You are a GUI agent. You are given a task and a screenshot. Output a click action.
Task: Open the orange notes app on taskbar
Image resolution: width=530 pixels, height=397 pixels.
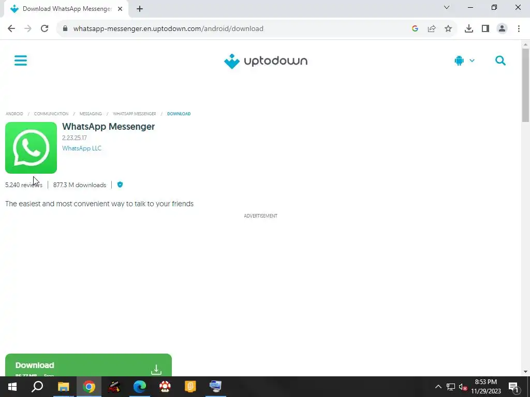(x=190, y=387)
